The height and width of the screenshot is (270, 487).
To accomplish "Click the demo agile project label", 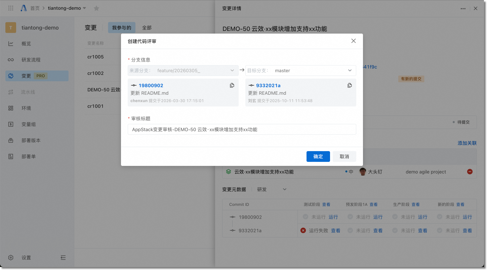I will tap(426, 172).
